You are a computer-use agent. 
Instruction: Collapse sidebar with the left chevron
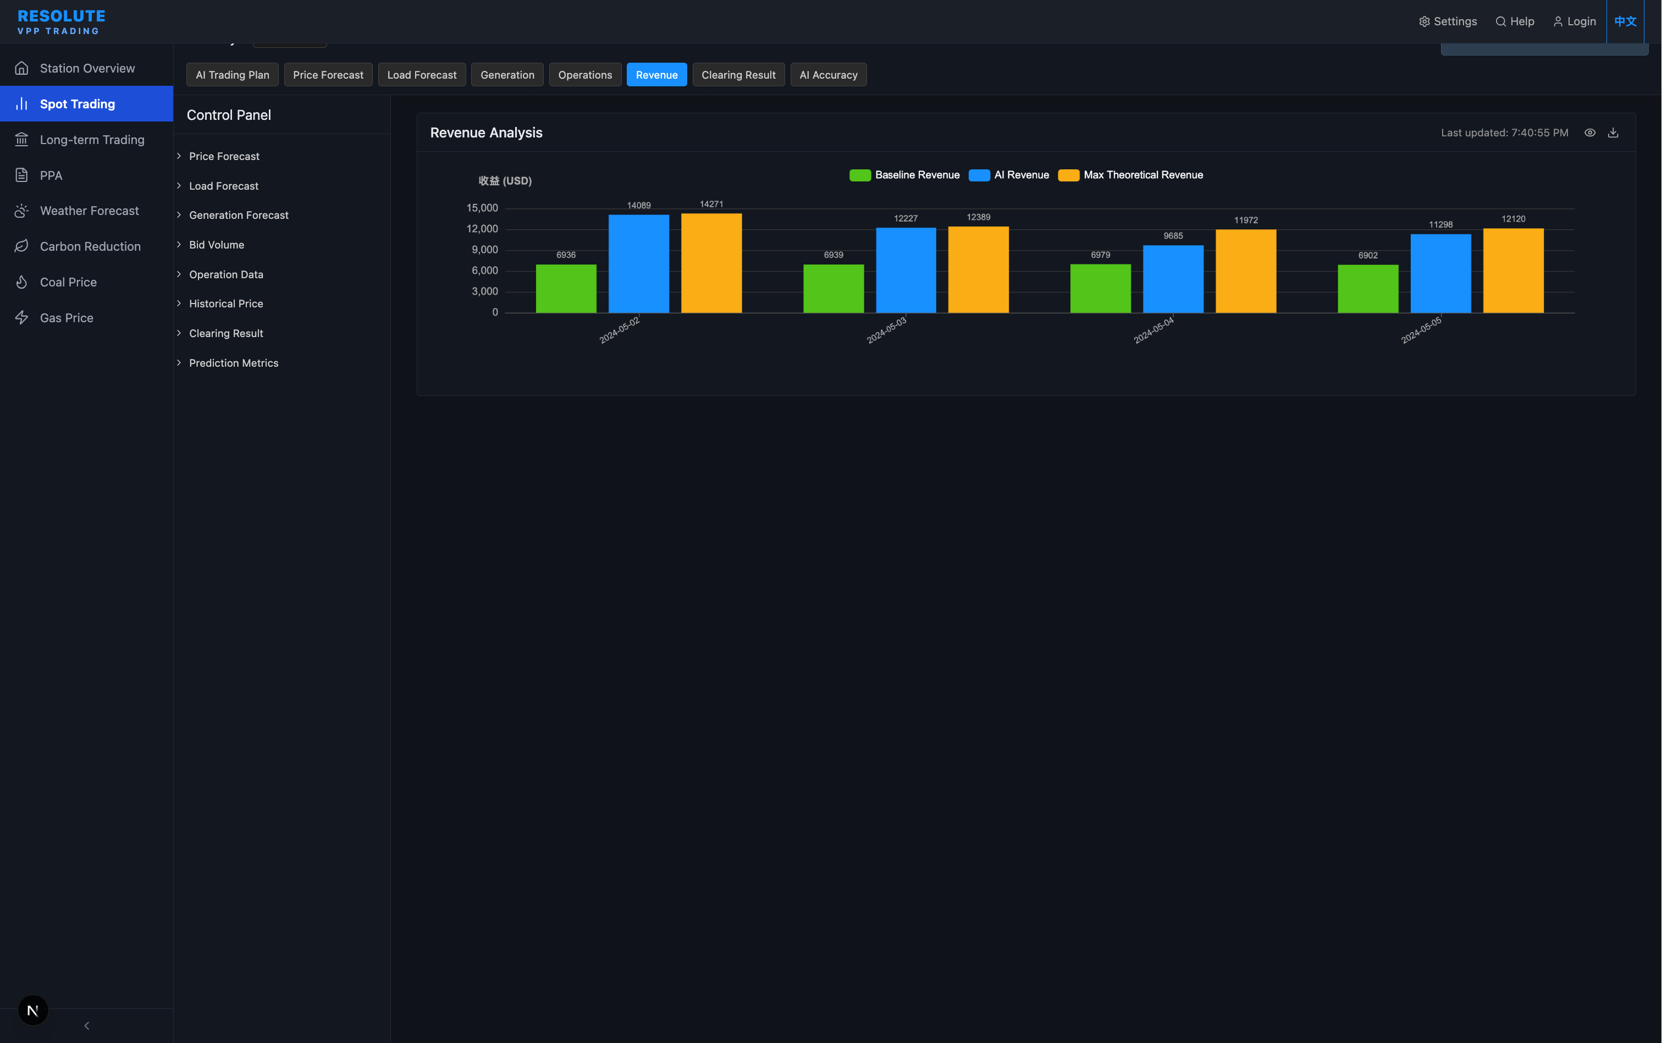[87, 1026]
